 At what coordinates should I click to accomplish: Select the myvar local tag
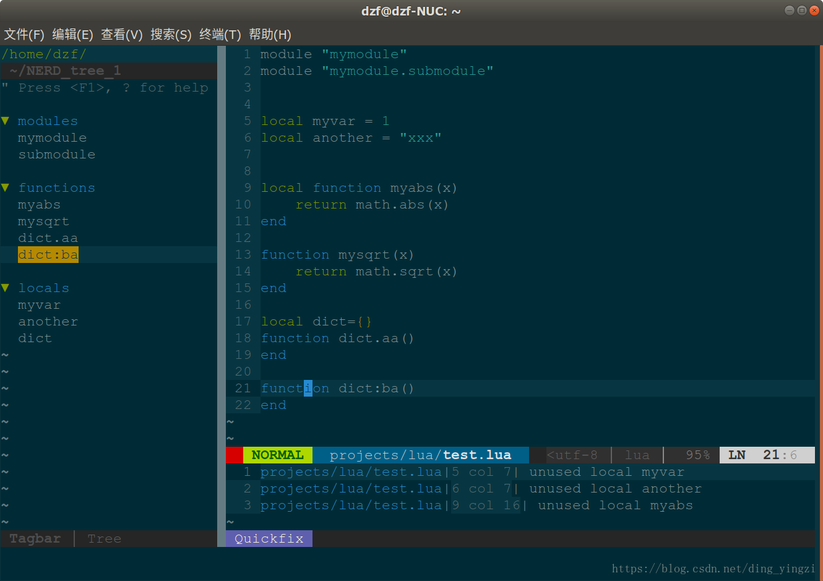coord(39,305)
